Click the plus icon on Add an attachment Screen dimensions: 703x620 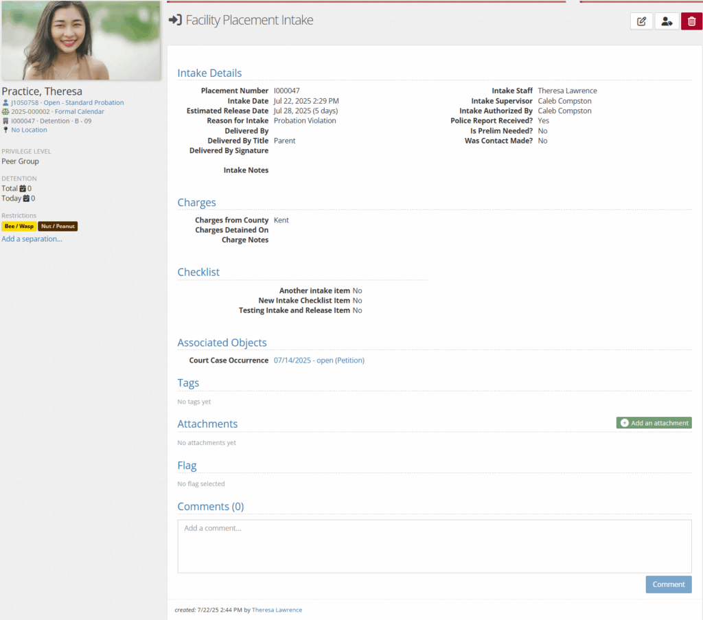click(x=624, y=423)
